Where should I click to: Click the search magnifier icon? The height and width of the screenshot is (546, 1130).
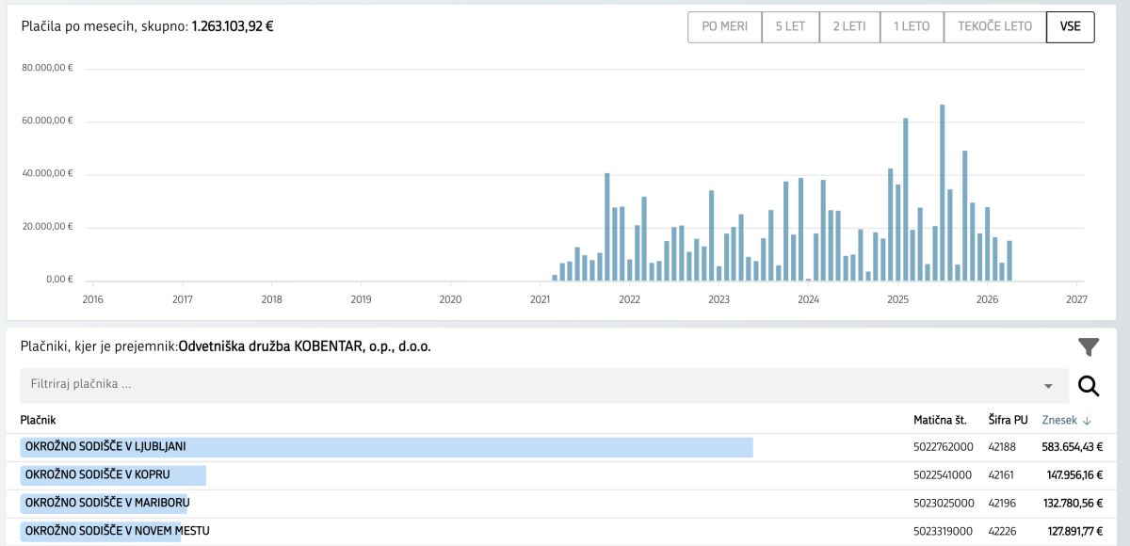tap(1089, 386)
